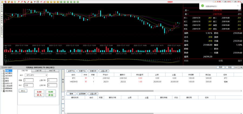Viewport: 243px width, 114px height.
Task: Click the red line chart icon
Action: coord(41,2)
